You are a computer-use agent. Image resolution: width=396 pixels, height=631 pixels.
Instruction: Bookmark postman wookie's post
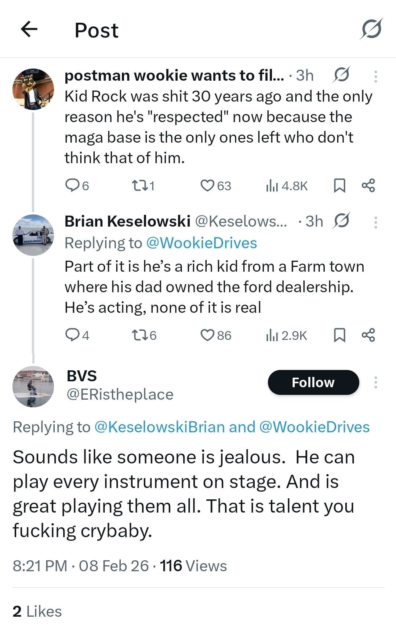(x=339, y=186)
